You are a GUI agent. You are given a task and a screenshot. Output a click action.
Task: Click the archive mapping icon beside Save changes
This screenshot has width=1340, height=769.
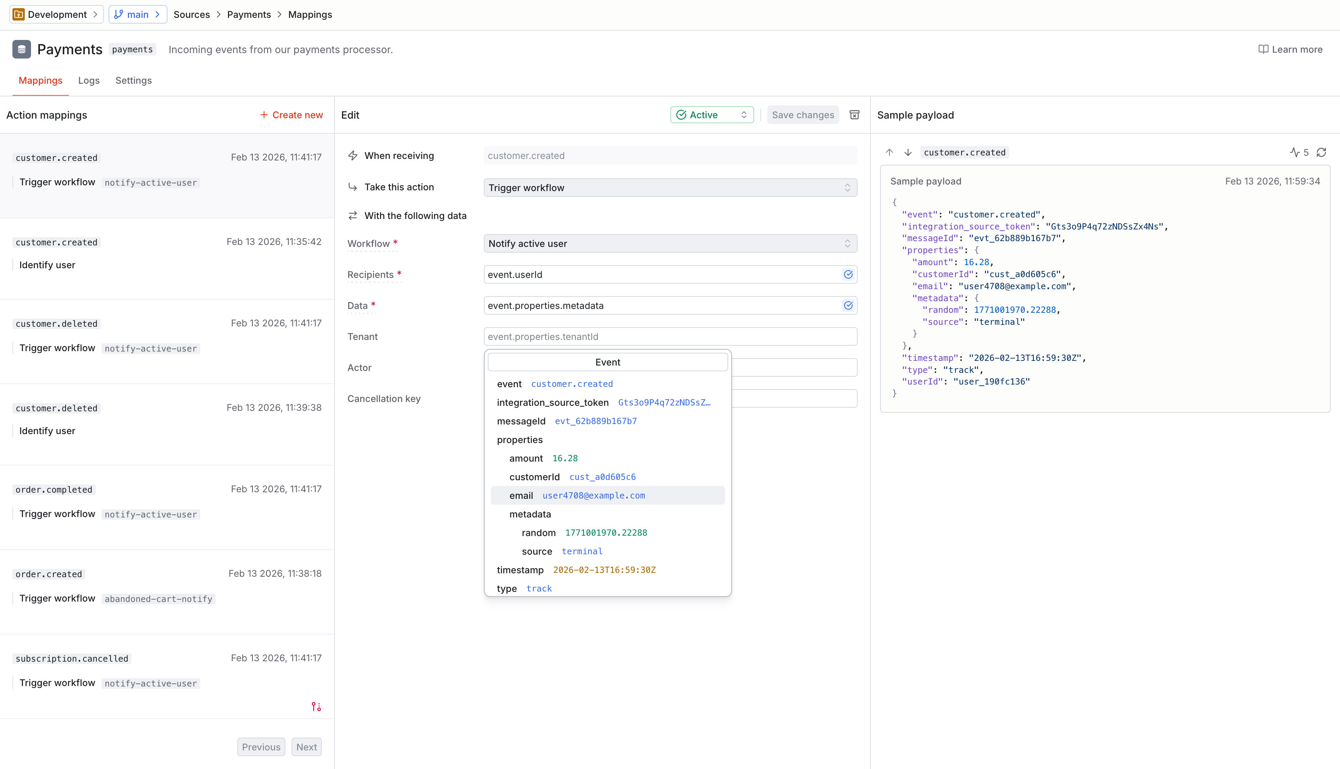coord(854,115)
